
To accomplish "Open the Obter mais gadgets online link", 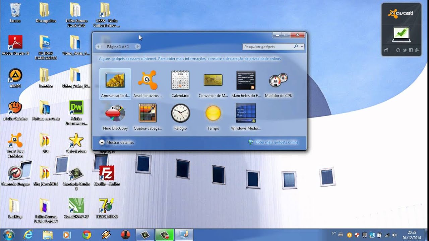I will click(273, 142).
